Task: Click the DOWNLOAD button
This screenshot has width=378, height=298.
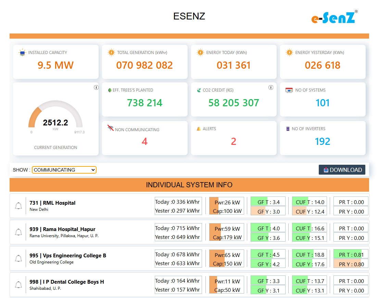Action: point(342,170)
